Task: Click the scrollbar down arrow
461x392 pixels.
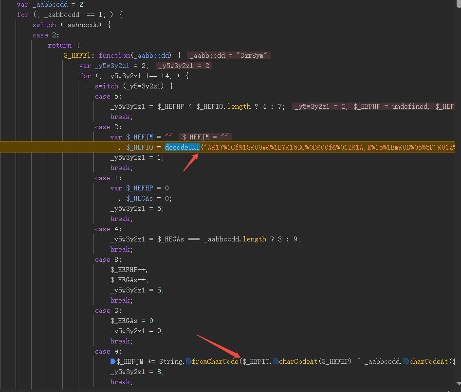Action: tap(458, 383)
